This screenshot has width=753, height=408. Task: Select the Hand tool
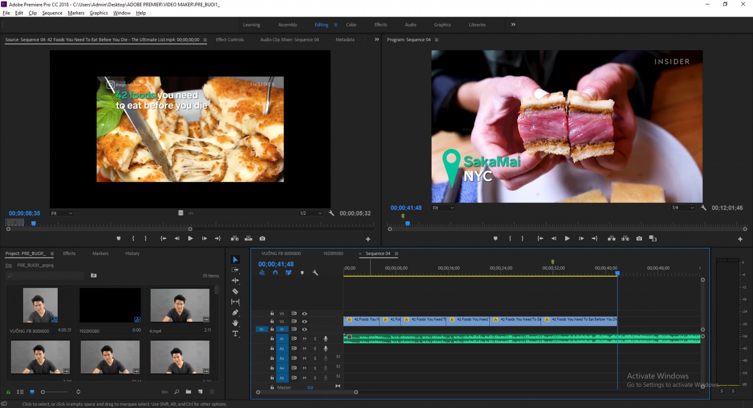[235, 323]
